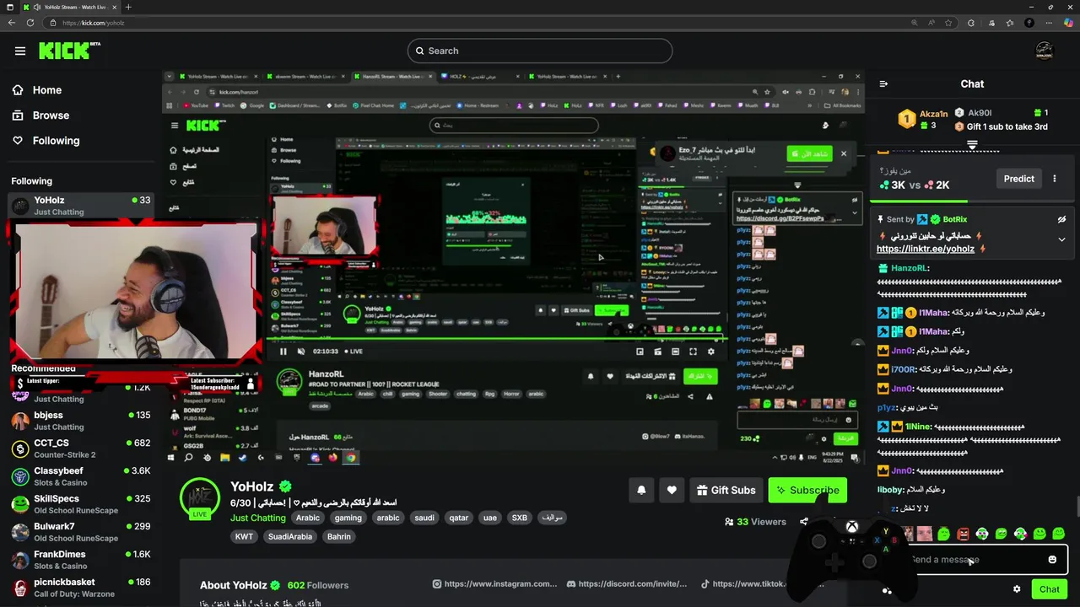Viewport: 1080px width, 607px height.
Task: Click the heart follow button
Action: 672,490
